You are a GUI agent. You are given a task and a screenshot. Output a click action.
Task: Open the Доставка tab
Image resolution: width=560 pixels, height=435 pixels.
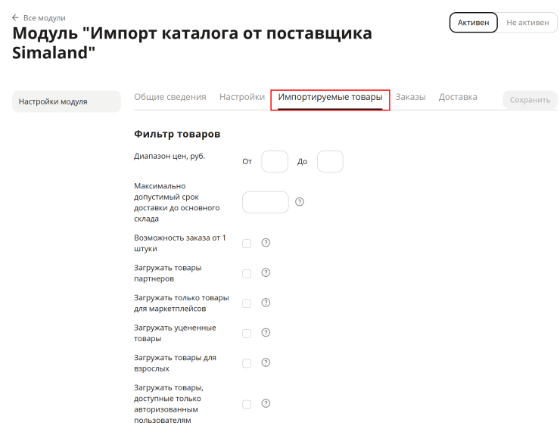(458, 97)
